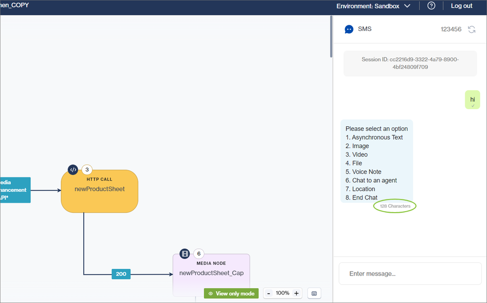Open the help question mark icon
Screen dimensions: 487x303
coord(431,6)
